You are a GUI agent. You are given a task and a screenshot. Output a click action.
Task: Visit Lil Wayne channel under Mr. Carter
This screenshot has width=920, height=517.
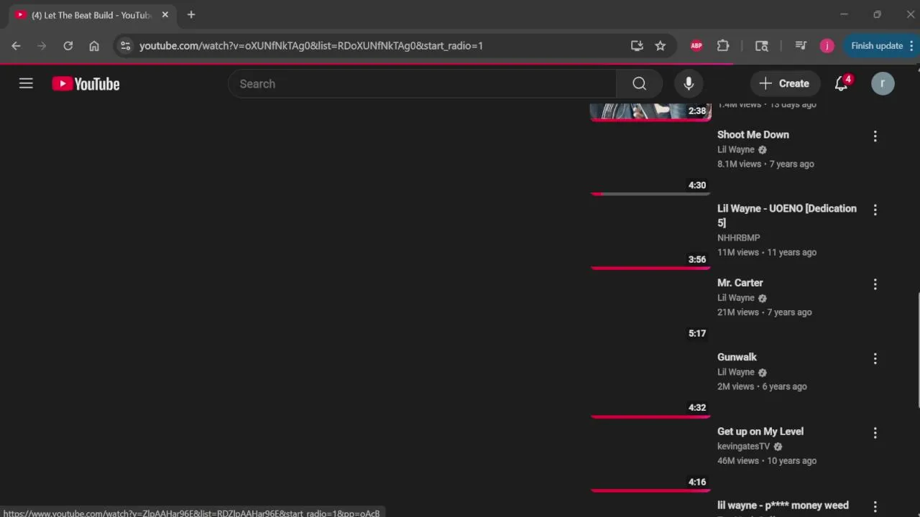click(x=735, y=298)
